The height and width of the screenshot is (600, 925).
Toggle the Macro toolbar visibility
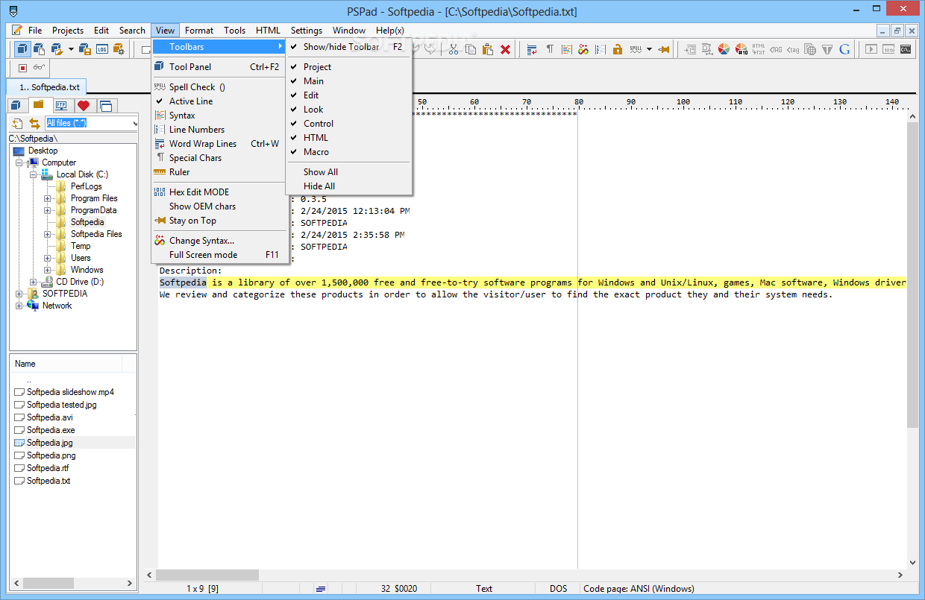coord(348,152)
